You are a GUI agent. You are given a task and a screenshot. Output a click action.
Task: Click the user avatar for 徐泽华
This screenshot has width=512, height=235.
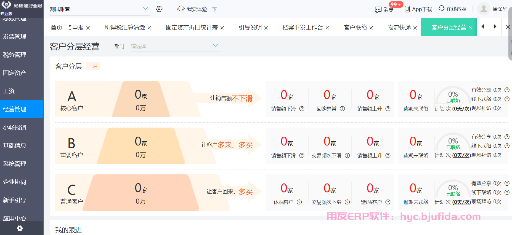tap(484, 9)
